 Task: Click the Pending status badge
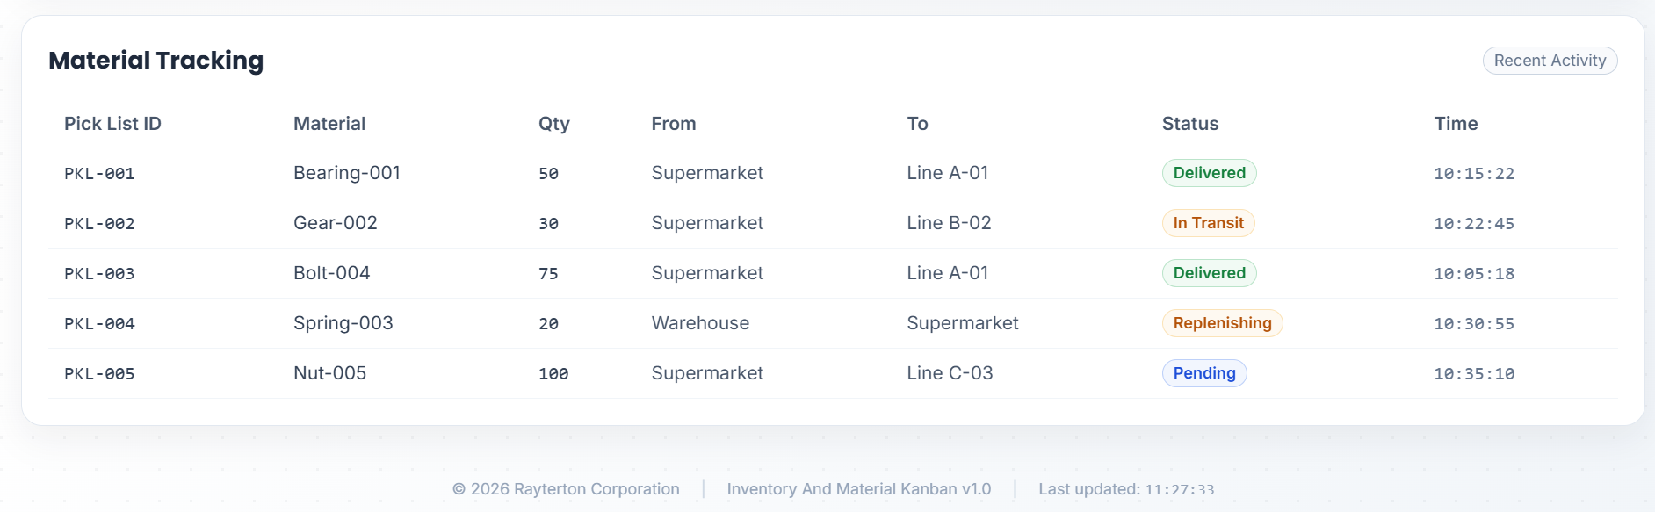coord(1203,373)
